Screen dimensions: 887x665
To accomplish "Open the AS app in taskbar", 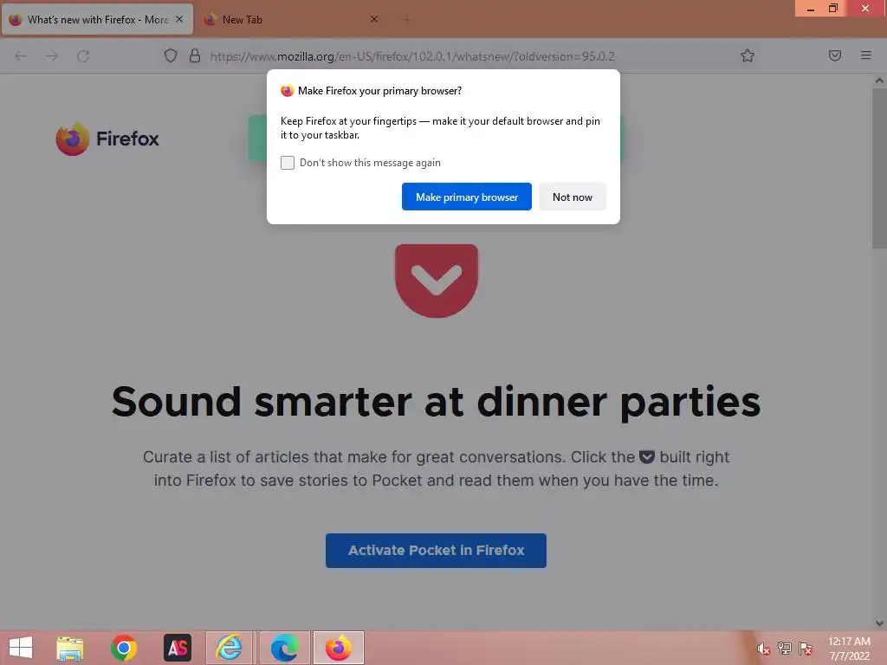I will (x=177, y=648).
